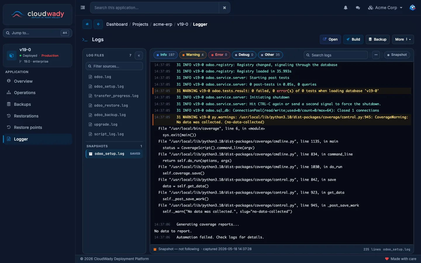
Task: Click the '235 lines odoo_setup.log' status text
Action: coord(387,249)
